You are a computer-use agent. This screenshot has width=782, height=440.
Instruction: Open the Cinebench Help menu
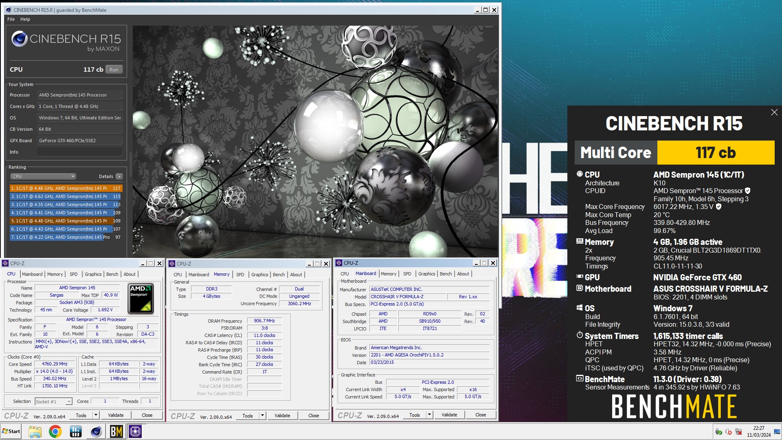[25, 19]
